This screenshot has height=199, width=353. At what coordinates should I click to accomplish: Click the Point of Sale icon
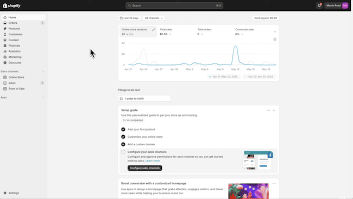(x=5, y=89)
